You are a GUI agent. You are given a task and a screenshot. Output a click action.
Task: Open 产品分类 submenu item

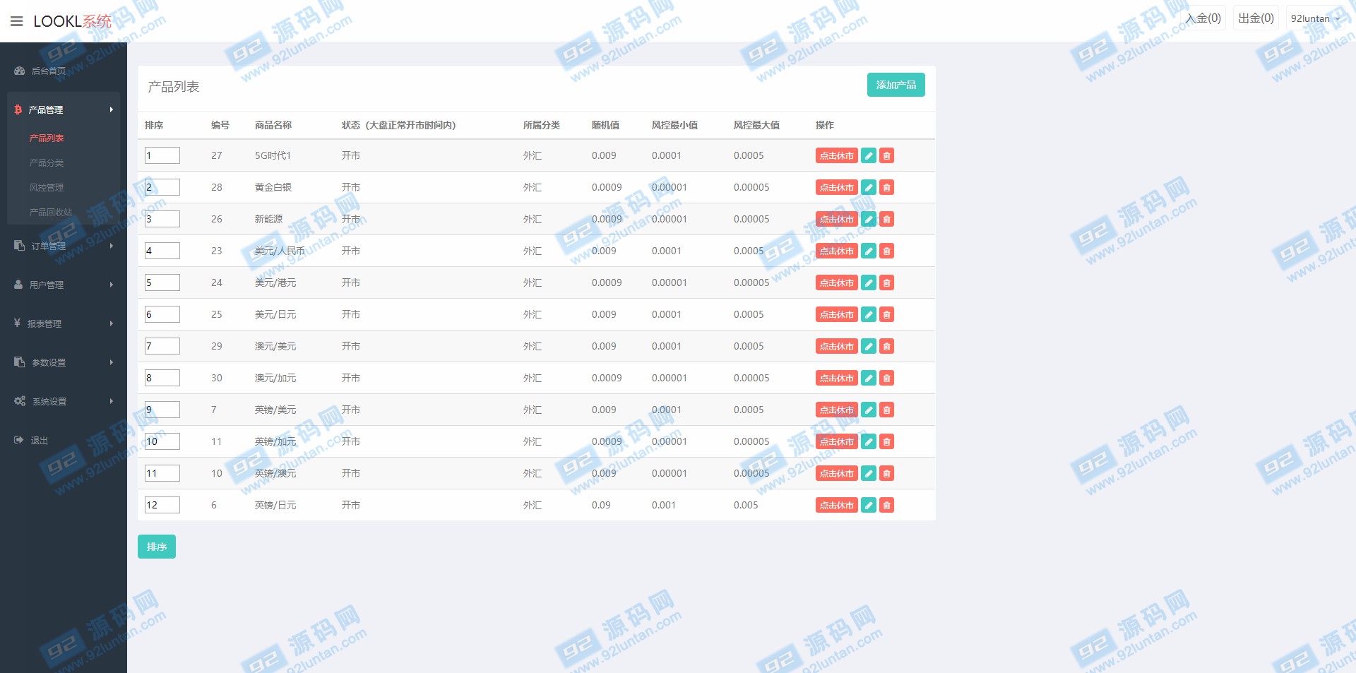47,162
